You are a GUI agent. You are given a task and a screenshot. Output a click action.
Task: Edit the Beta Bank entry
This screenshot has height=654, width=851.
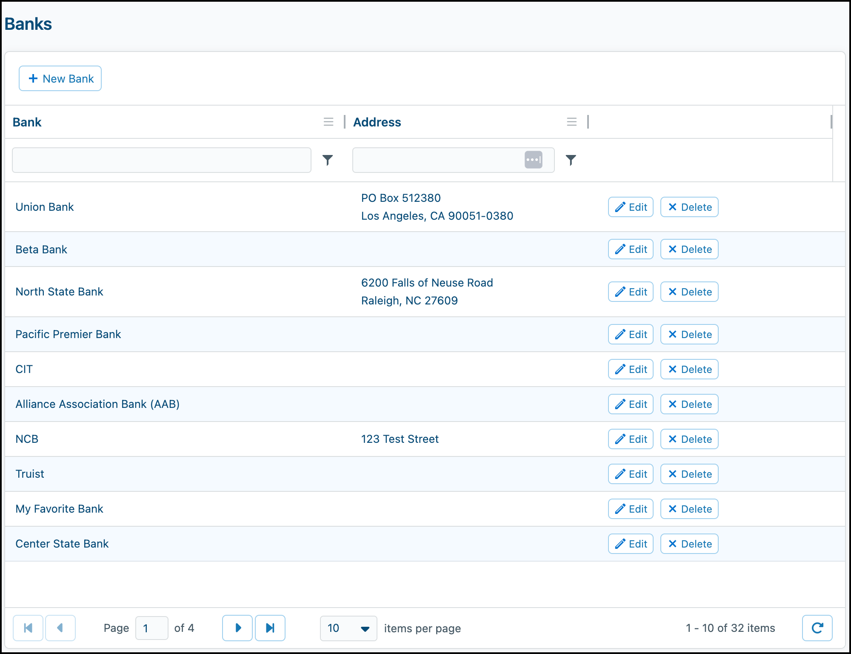click(631, 249)
